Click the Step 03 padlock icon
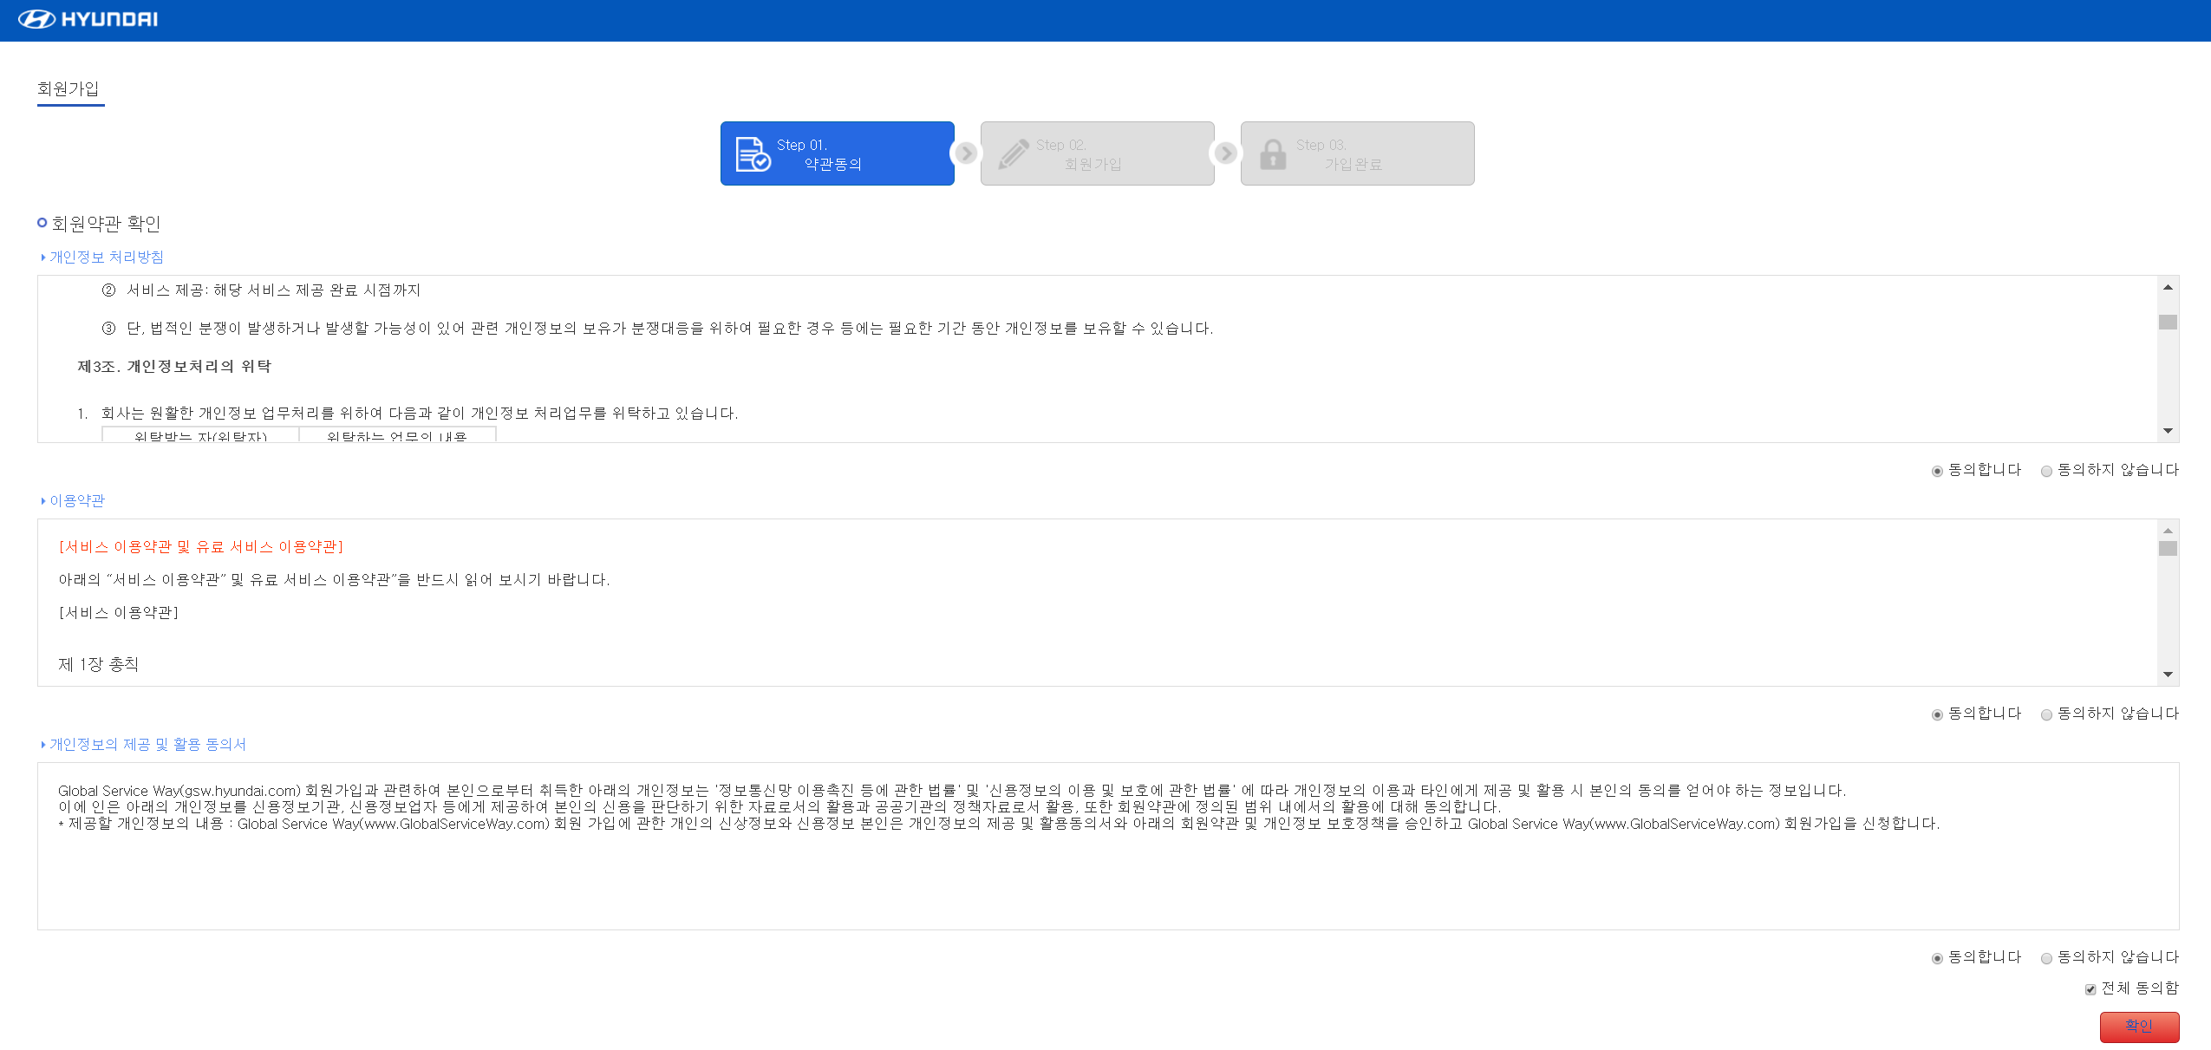This screenshot has width=2211, height=1050. pyautogui.click(x=1272, y=154)
